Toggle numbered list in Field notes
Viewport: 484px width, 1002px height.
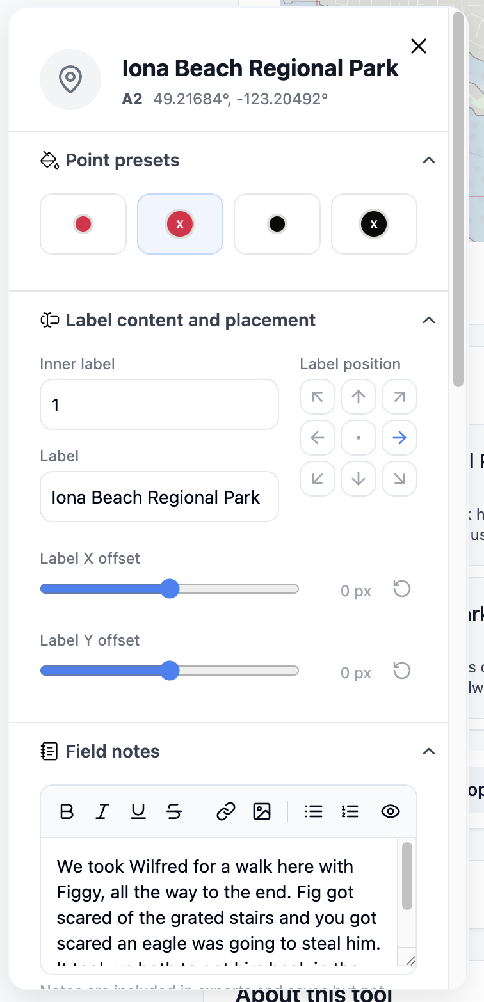[350, 812]
